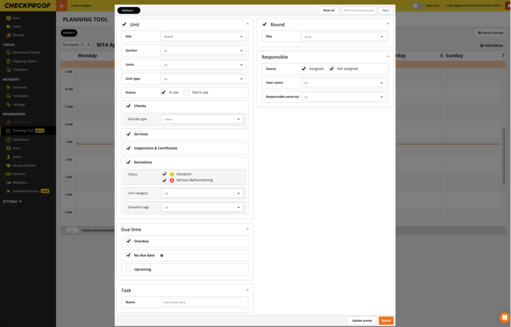Check the Not in use status box
The image size is (511, 327).
point(187,92)
